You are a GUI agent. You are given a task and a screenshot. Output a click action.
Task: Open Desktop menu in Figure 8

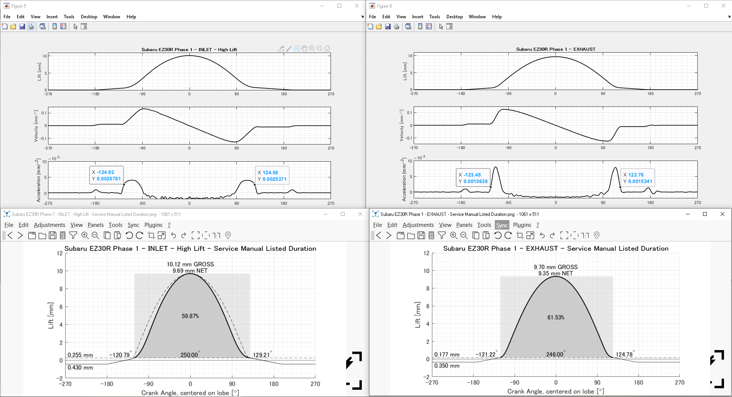(x=454, y=17)
